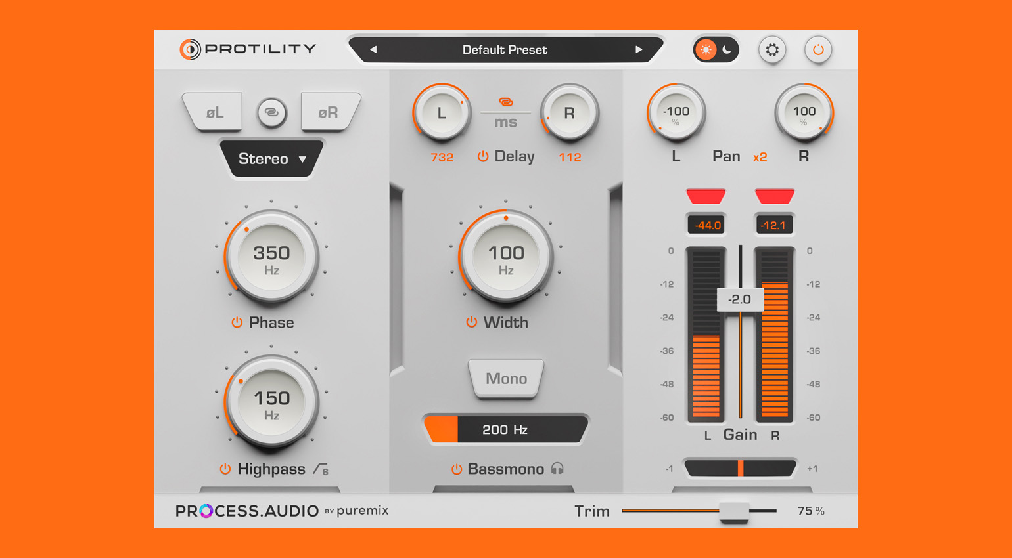This screenshot has height=558, width=1012.
Task: Click the Pan x2 multiplier label
Action: [760, 157]
